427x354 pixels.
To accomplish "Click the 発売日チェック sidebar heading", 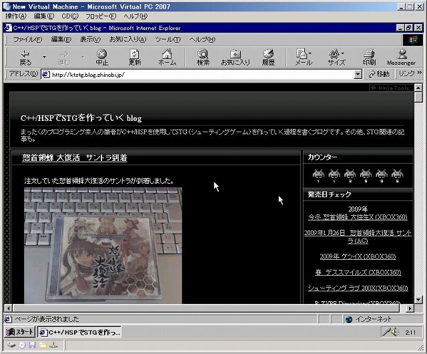I will coord(330,194).
